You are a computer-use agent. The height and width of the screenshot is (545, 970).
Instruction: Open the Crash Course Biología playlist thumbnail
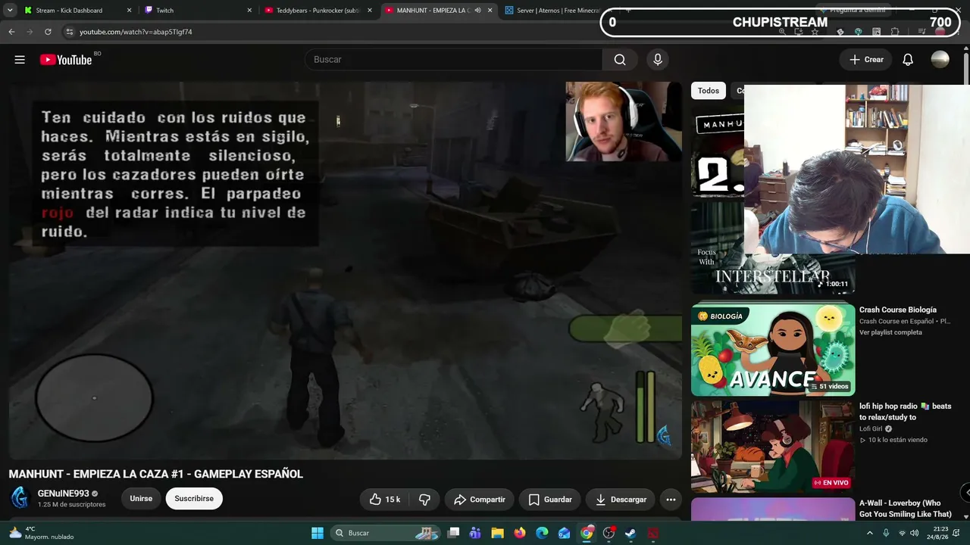(773, 350)
